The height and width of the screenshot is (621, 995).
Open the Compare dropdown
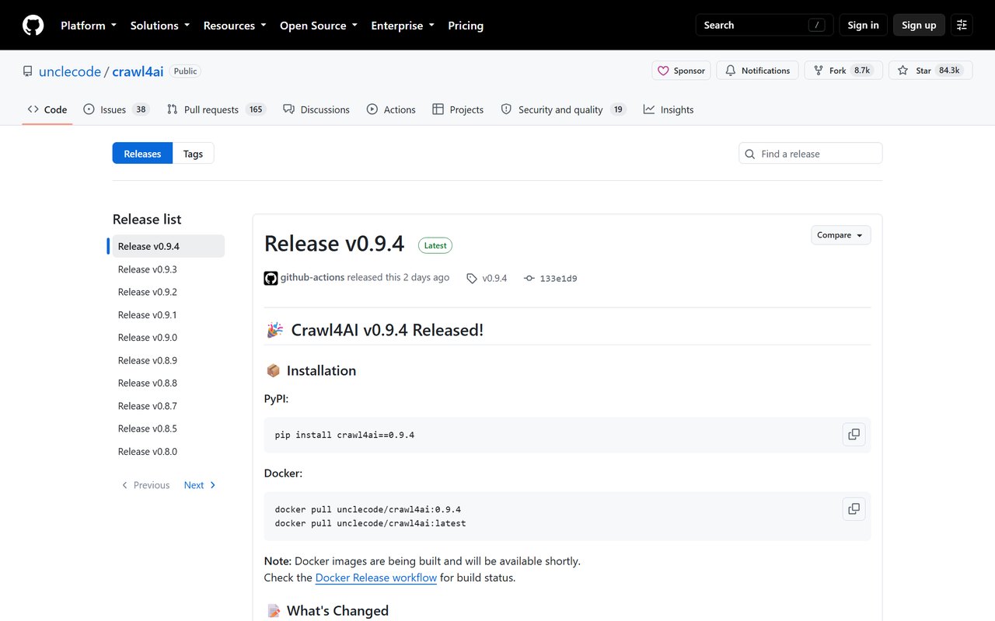840,235
